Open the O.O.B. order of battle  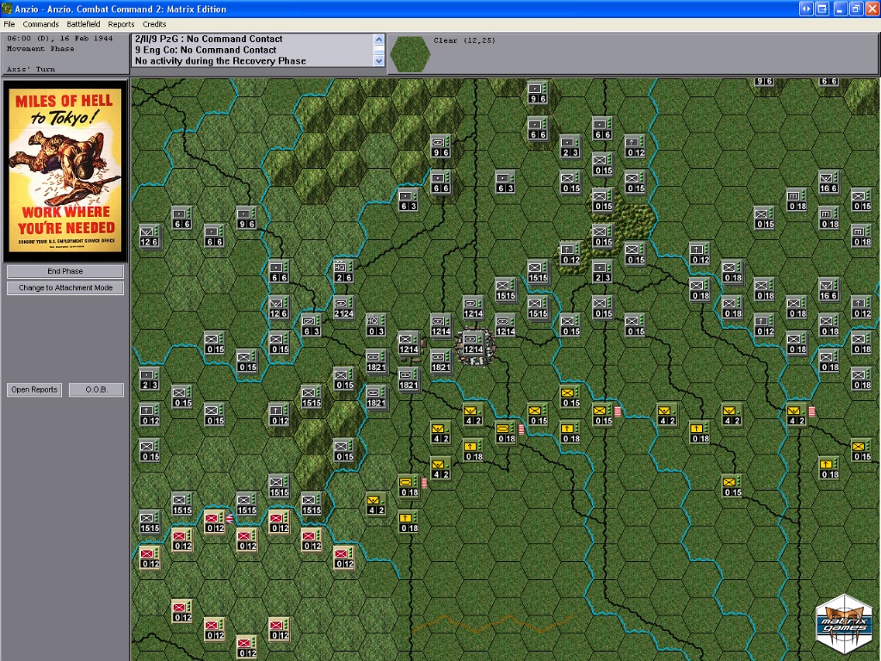point(95,390)
